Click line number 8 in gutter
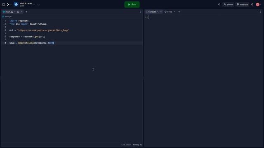Screen dimensions: 264x148 [x=5, y=43]
